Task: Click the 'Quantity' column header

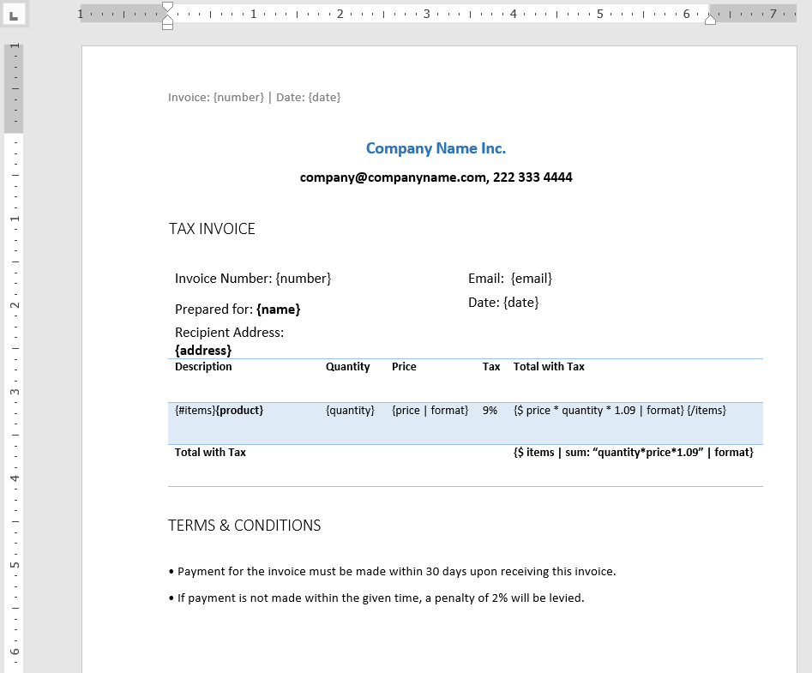Action: (347, 367)
